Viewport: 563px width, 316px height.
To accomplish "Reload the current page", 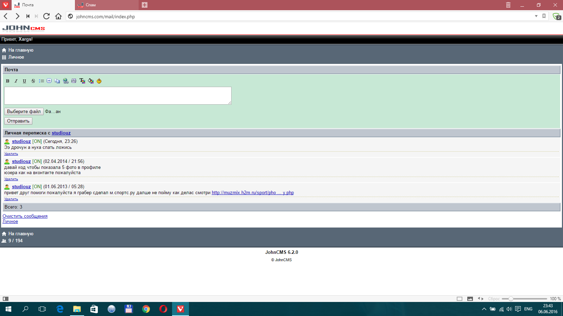I will coord(46,16).
